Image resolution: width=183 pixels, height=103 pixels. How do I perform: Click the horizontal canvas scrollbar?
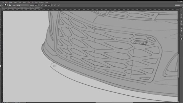point(114,102)
